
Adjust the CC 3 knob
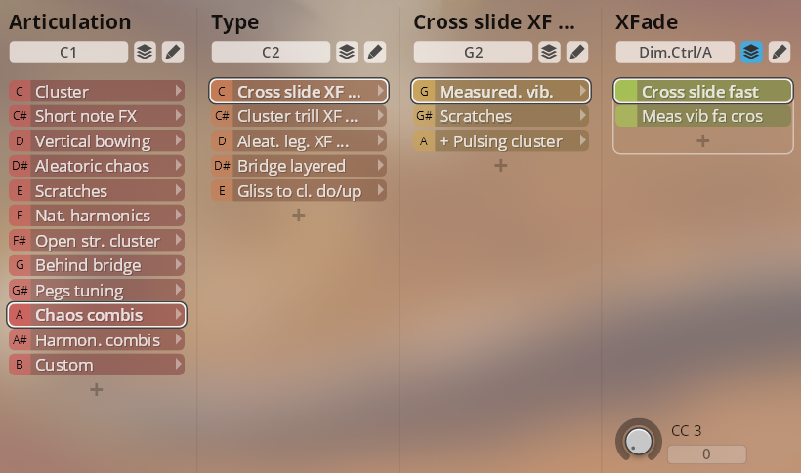(x=639, y=441)
